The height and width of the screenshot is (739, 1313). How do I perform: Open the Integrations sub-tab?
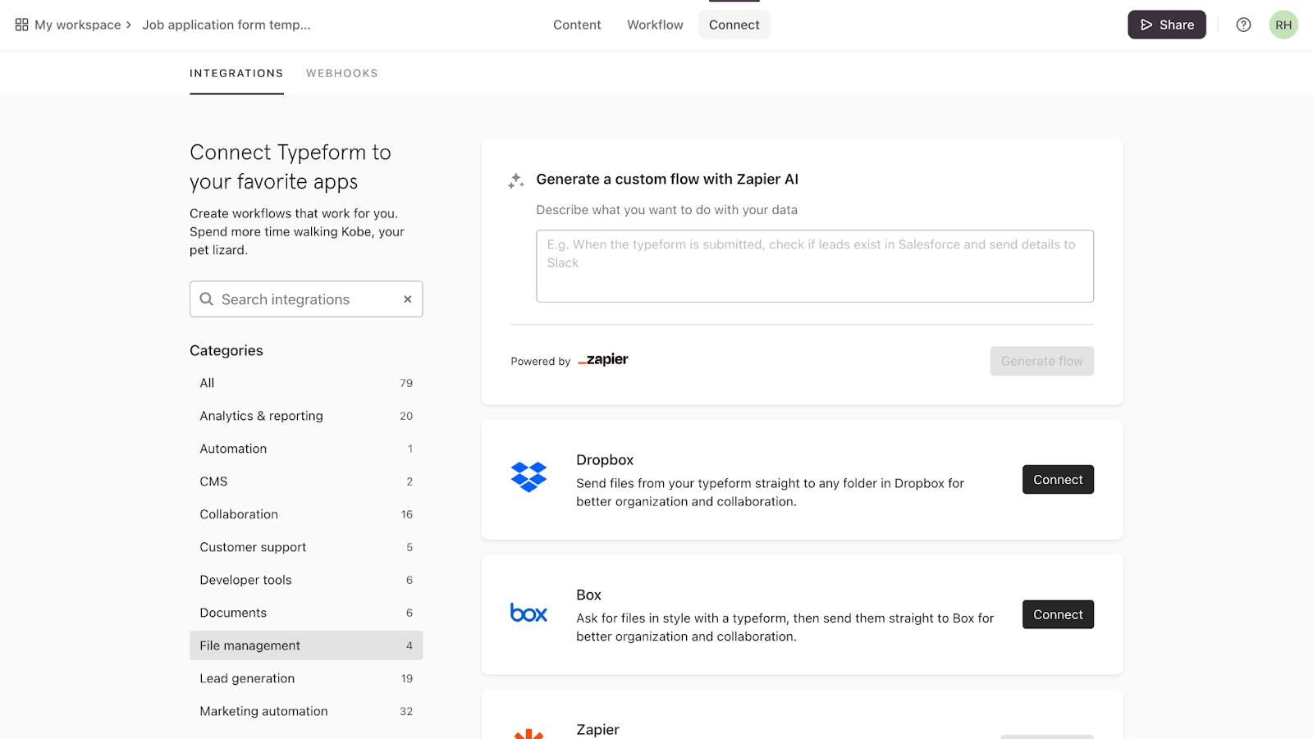236,73
